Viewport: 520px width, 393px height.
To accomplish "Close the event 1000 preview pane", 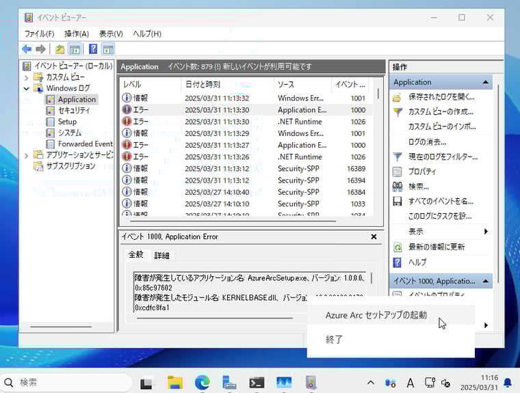I will click(374, 236).
